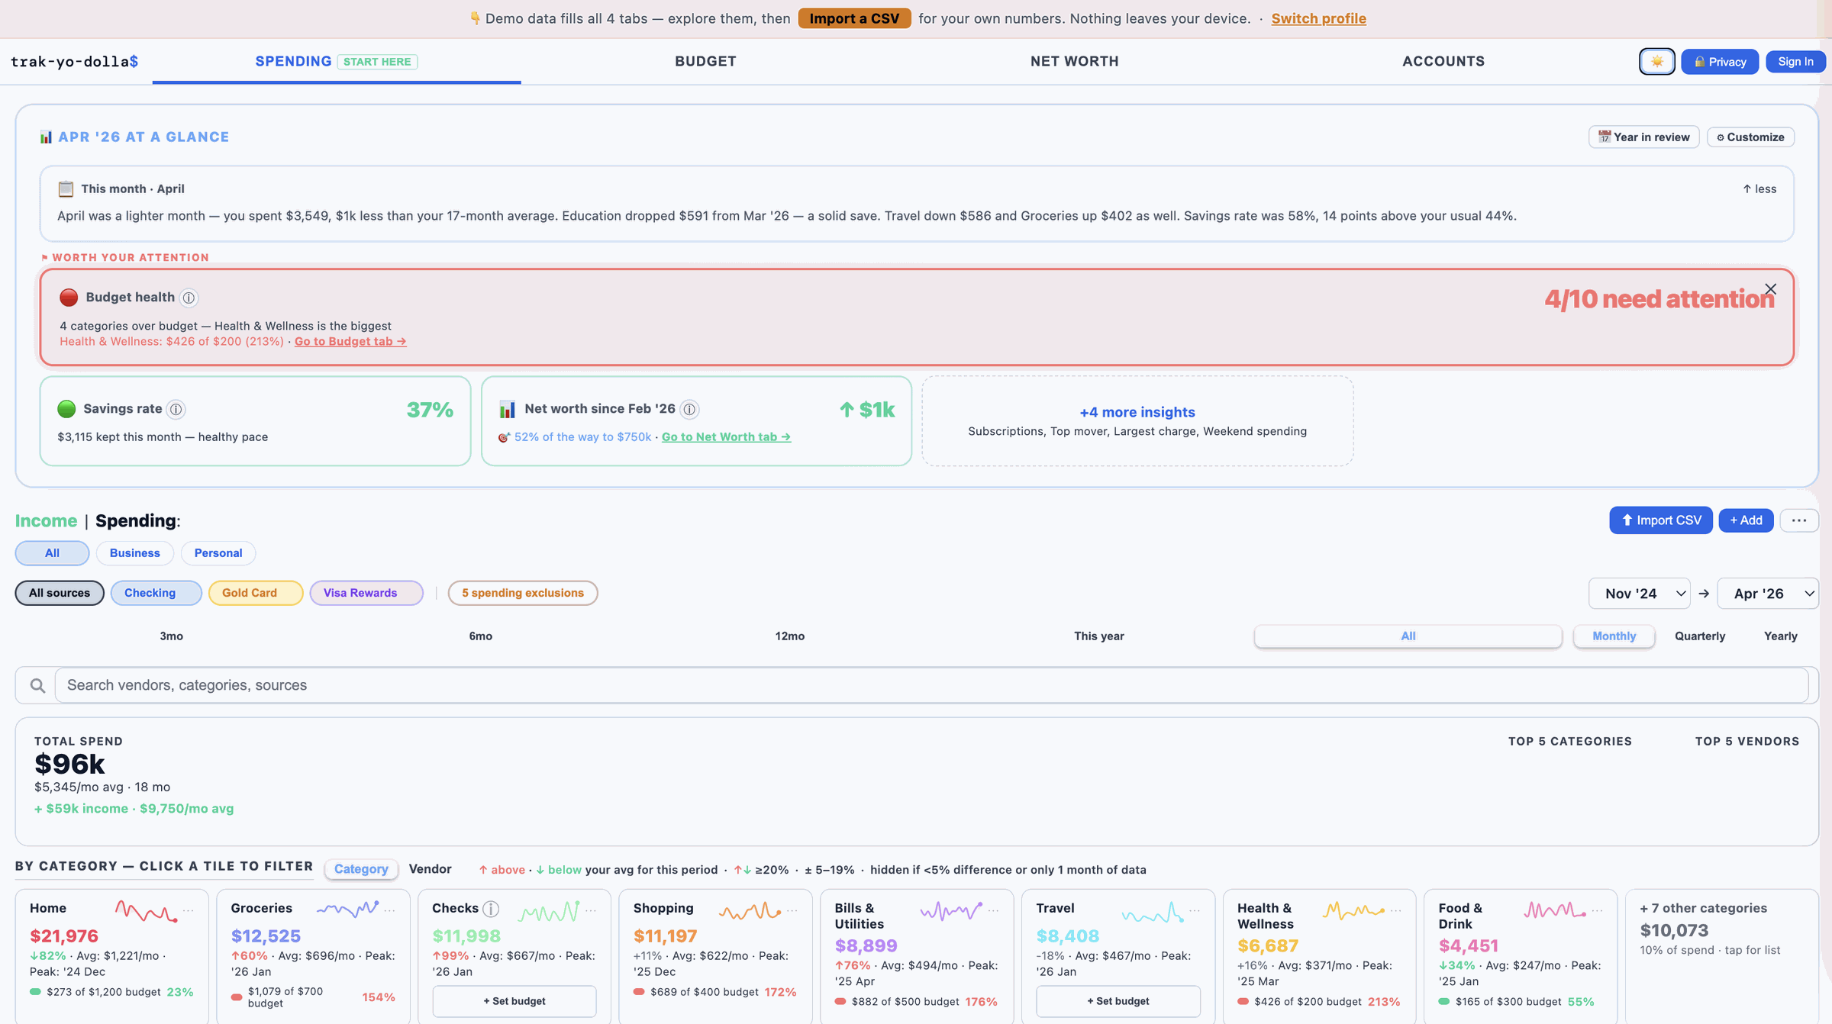Image resolution: width=1832 pixels, height=1024 pixels.
Task: Click the Groceries tile sparkline chart
Action: pyautogui.click(x=347, y=910)
